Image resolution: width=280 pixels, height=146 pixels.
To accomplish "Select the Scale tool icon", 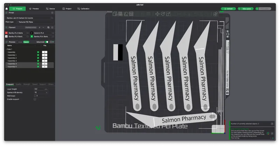I will 168,14.
